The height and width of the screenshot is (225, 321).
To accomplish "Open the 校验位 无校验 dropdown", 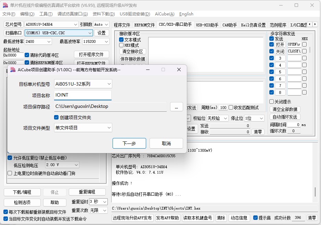I will (x=217, y=118).
